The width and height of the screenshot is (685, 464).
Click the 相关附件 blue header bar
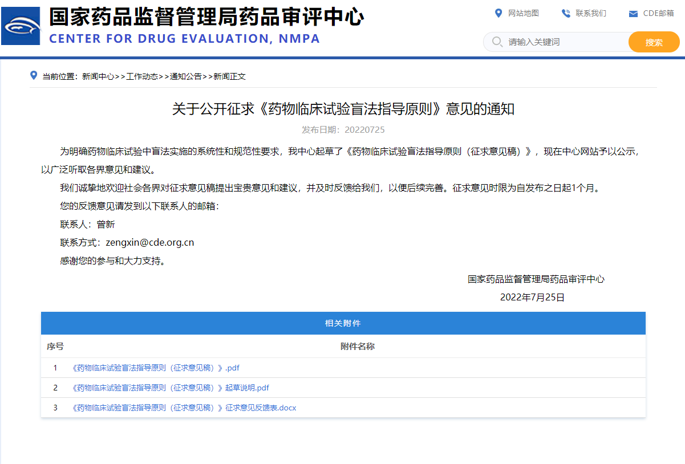click(x=343, y=323)
